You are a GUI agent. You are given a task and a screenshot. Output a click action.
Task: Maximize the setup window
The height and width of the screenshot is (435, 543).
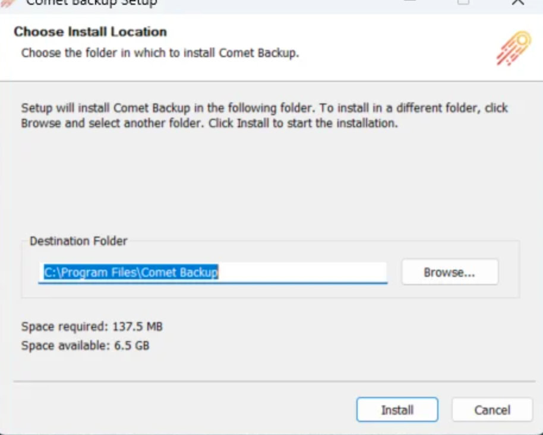coord(463,2)
